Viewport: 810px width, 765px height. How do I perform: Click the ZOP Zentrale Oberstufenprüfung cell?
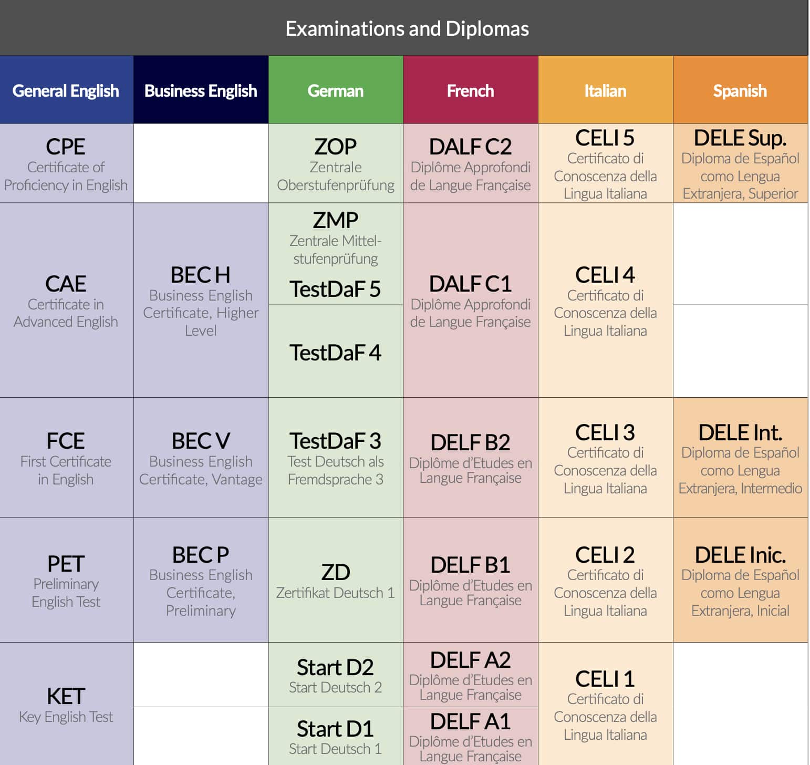point(335,163)
